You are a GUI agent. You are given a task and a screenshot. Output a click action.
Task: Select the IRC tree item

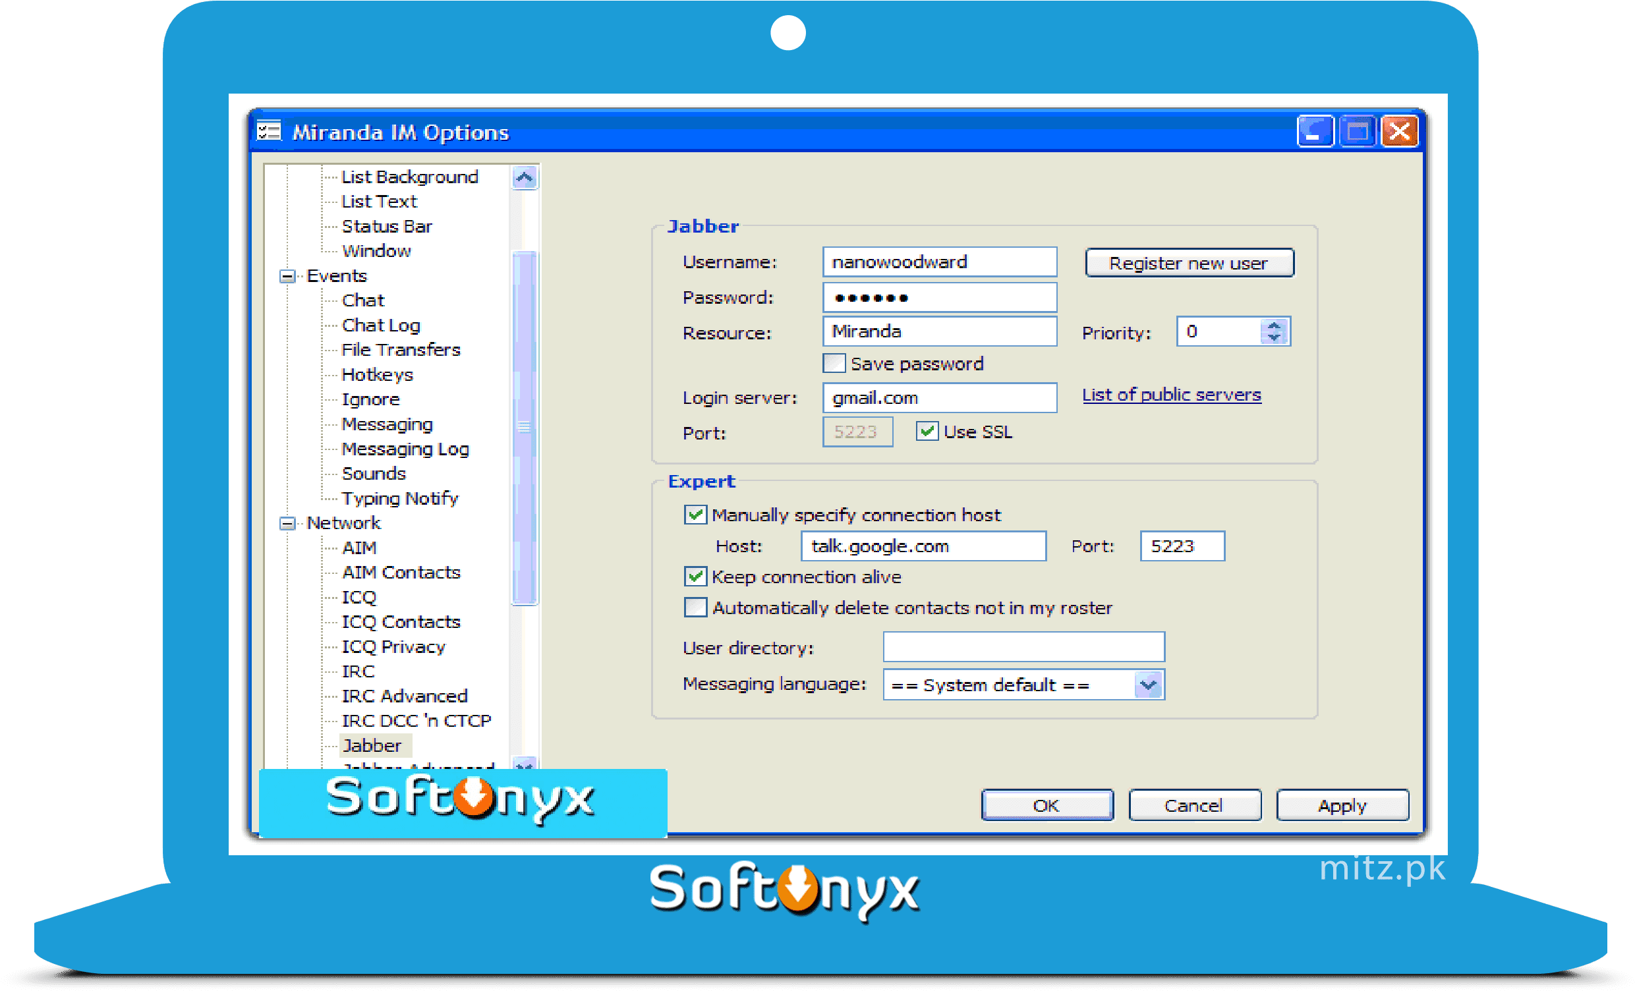[x=358, y=672]
